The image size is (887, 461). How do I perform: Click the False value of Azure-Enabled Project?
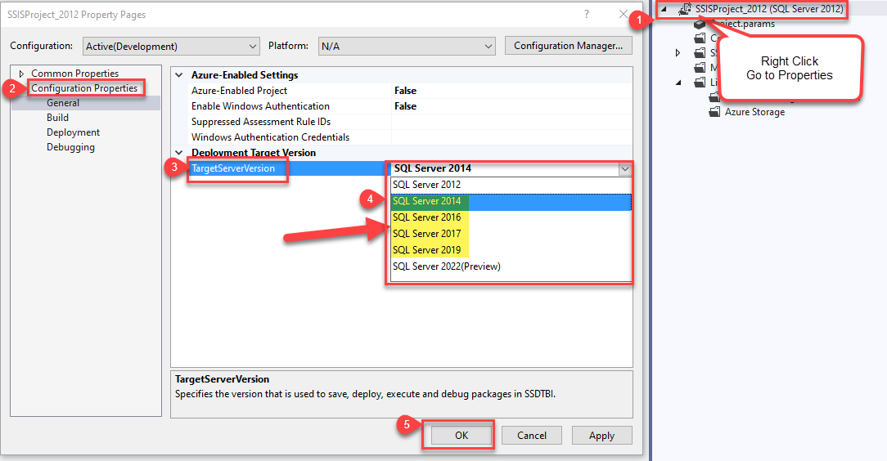click(405, 91)
